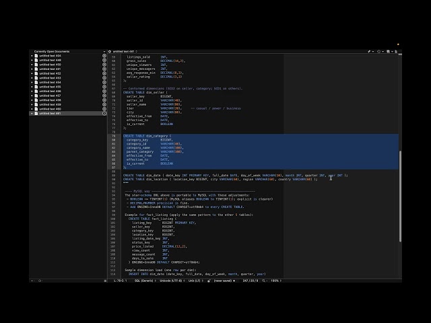Click line number 89 in gutter
This screenshot has width=431, height=323.
(113, 175)
